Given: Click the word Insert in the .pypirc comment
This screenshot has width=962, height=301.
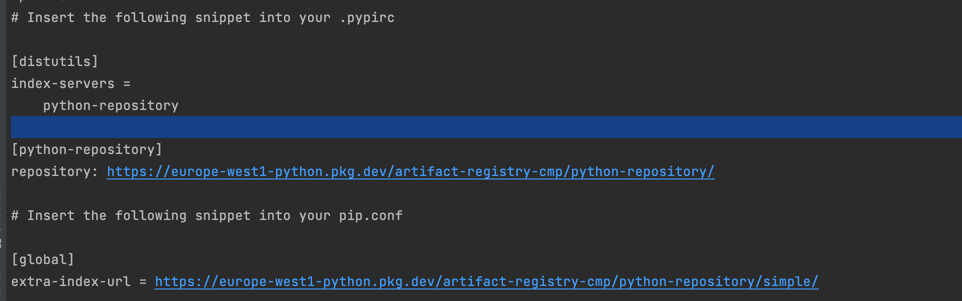Looking at the screenshot, I should (50, 17).
